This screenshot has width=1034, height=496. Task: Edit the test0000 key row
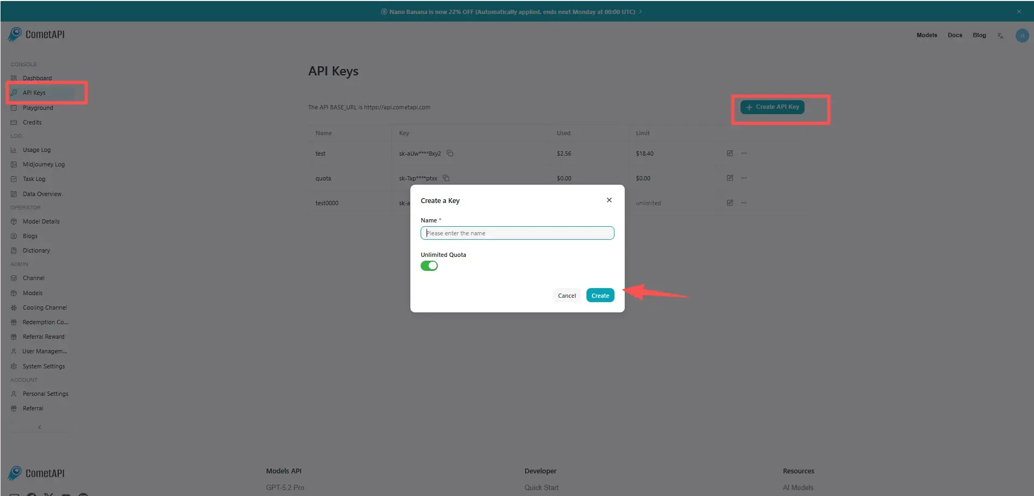(x=730, y=203)
